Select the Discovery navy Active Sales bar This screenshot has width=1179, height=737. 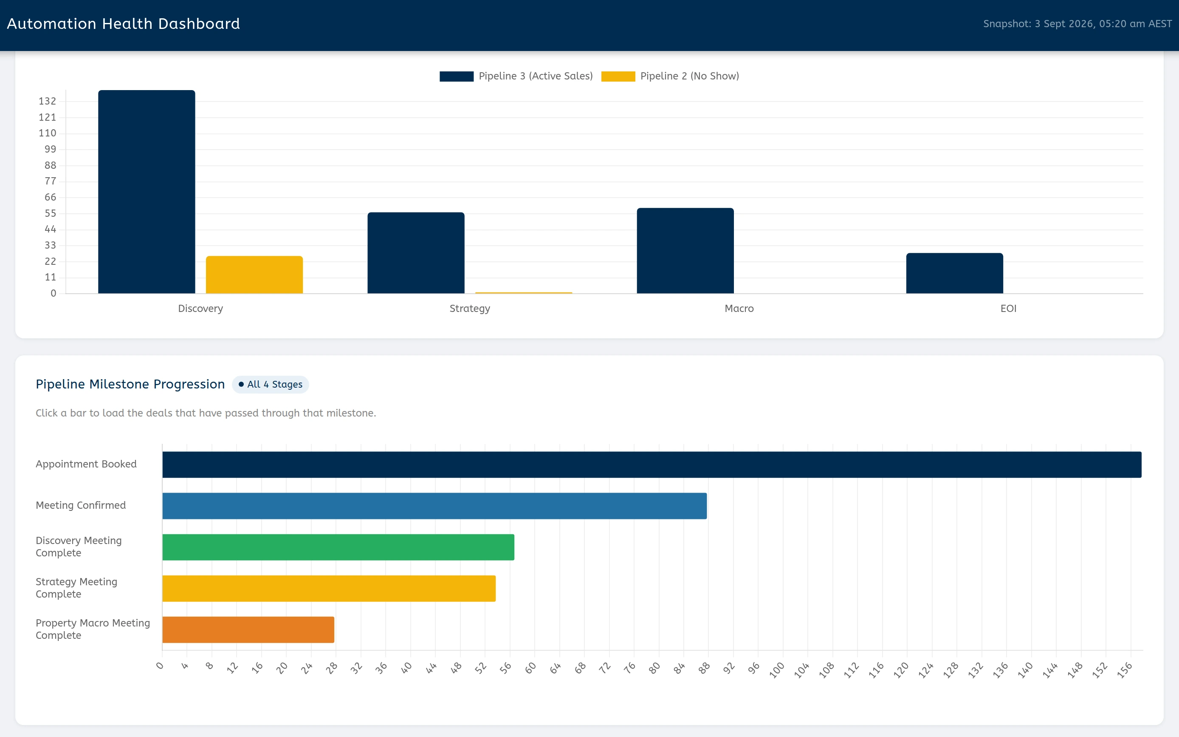(x=147, y=192)
